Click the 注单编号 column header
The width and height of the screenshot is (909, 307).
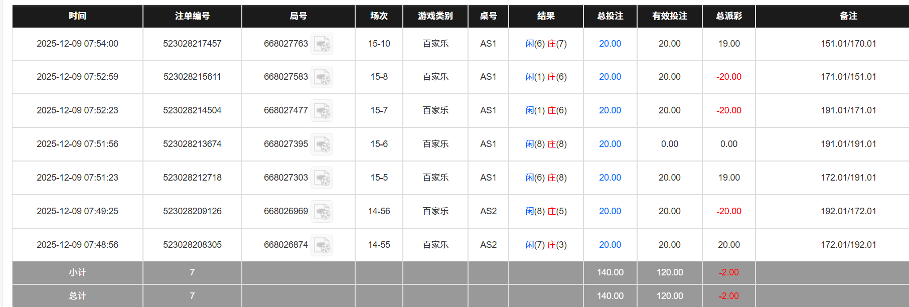(x=192, y=16)
